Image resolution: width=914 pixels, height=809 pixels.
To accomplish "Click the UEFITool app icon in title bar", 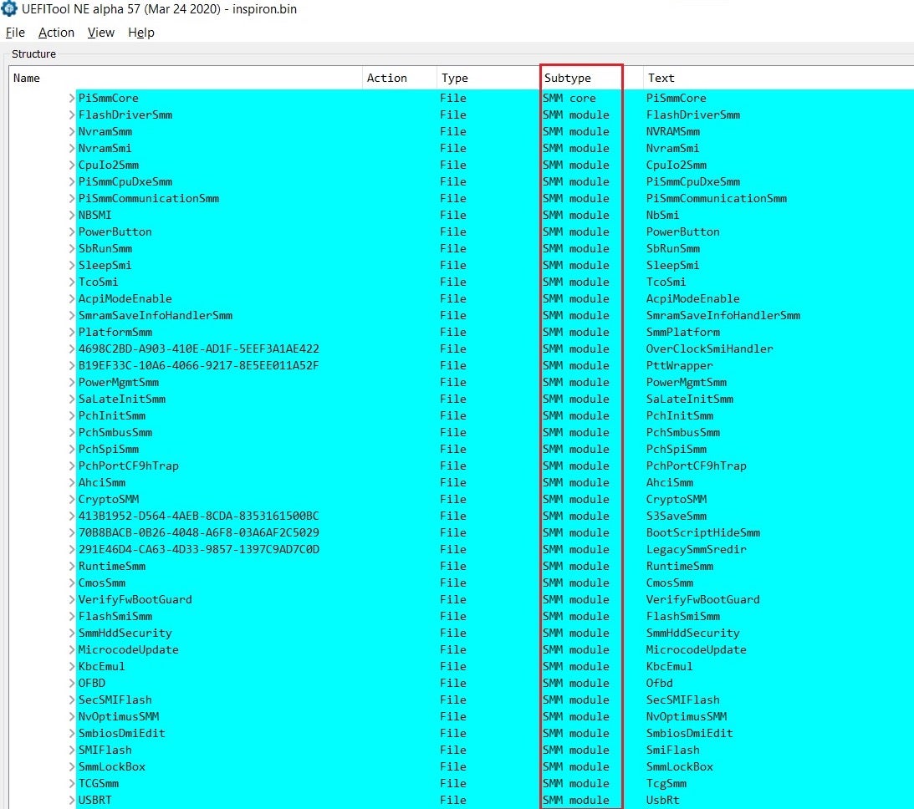I will tap(10, 9).
